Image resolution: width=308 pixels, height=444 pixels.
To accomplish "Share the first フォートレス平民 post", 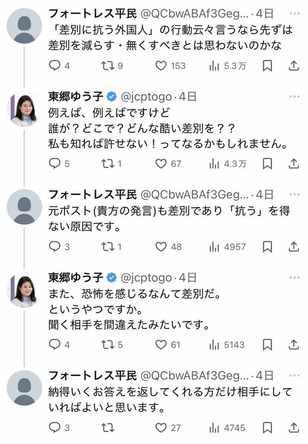I will (294, 66).
